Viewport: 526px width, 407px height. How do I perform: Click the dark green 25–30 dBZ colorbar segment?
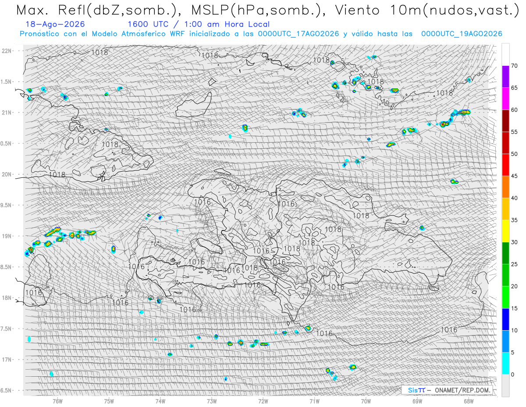coord(505,253)
